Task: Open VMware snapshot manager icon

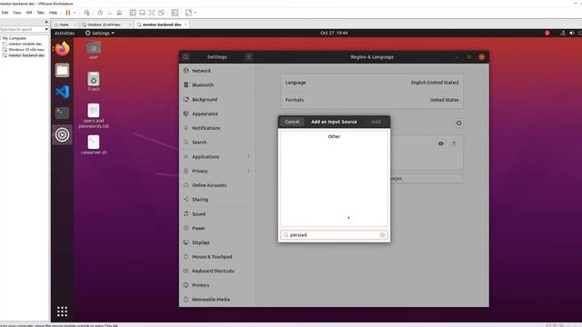Action: (119, 13)
